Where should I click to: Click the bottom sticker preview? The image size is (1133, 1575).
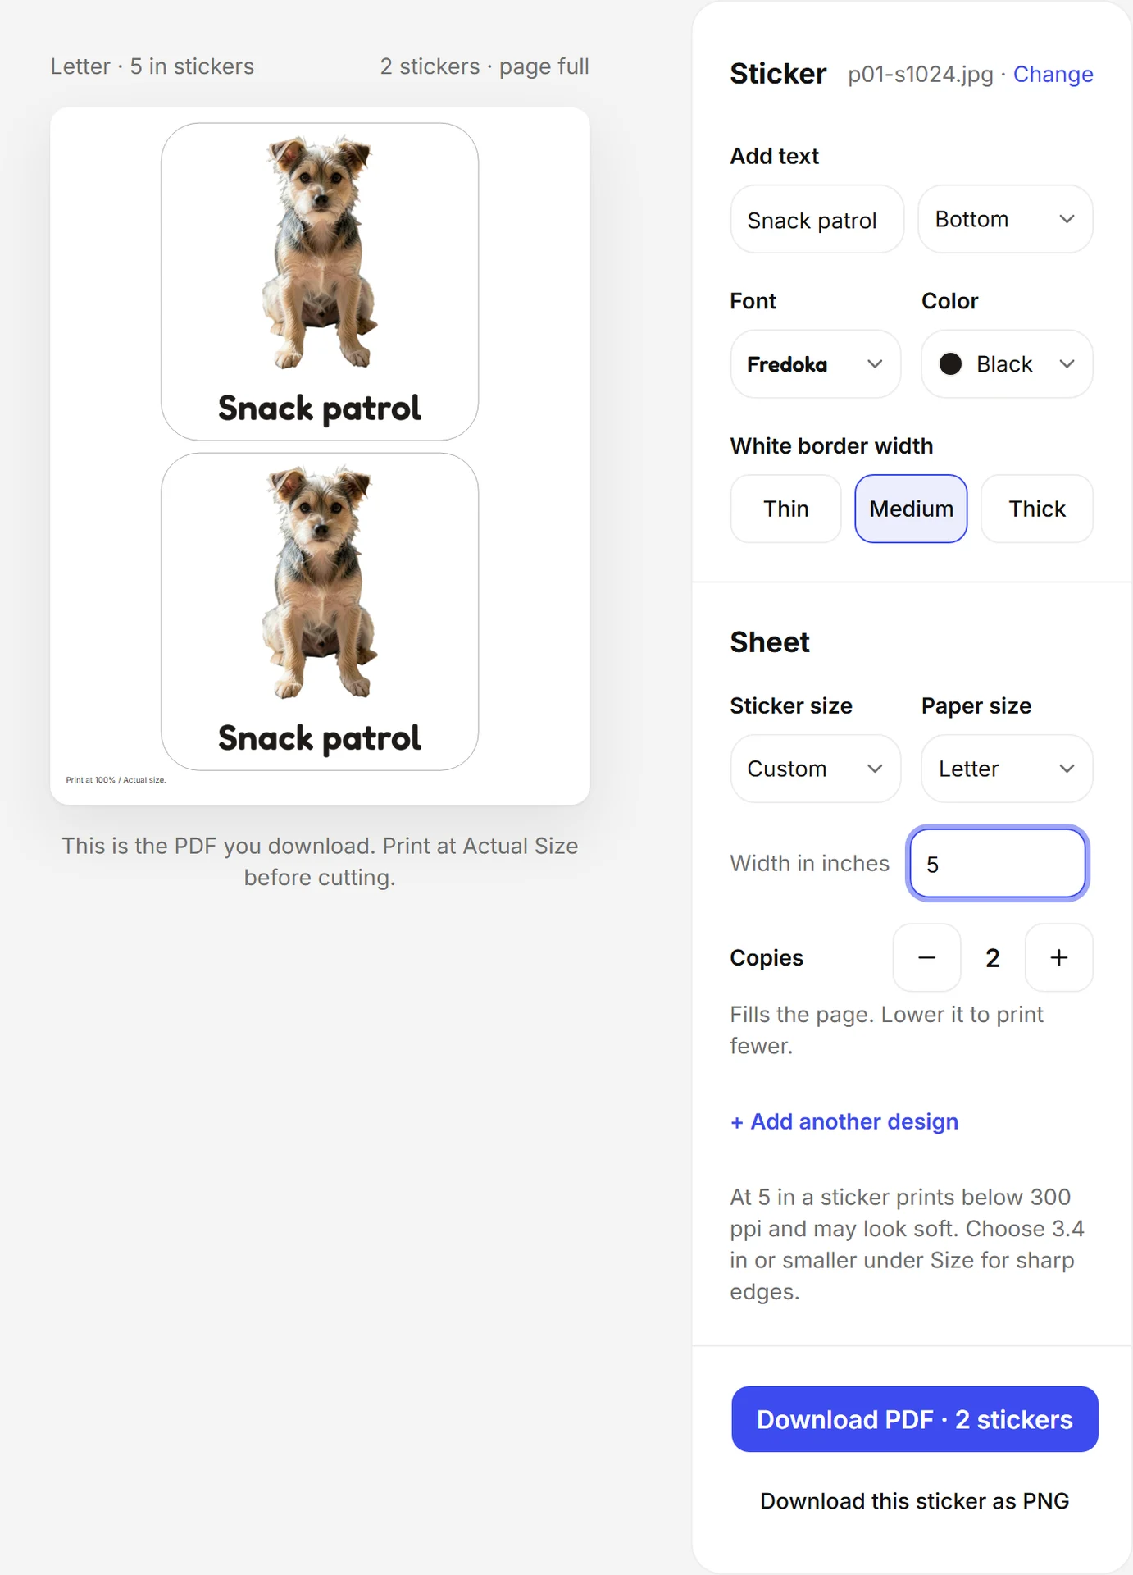coord(320,611)
